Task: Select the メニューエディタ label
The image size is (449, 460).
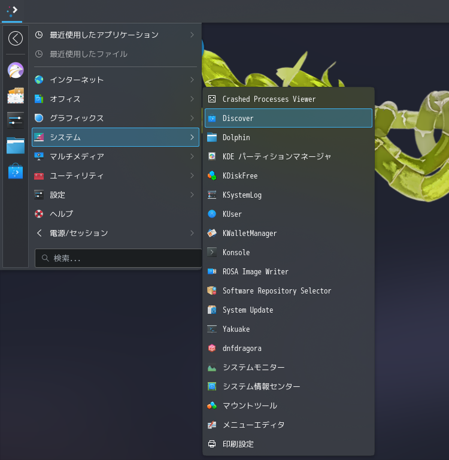Action: (254, 425)
